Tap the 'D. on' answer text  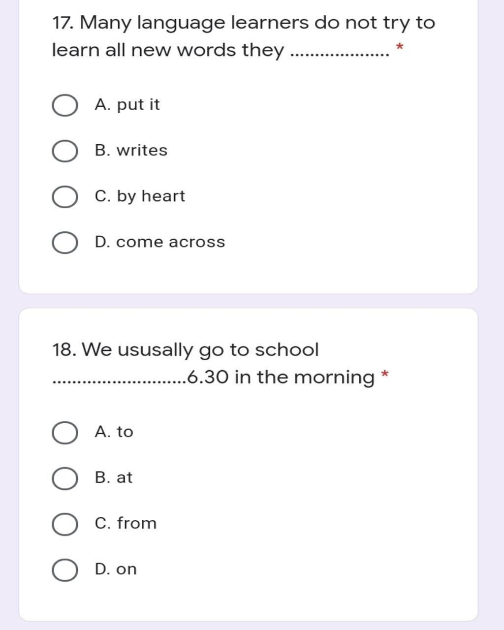(x=116, y=569)
